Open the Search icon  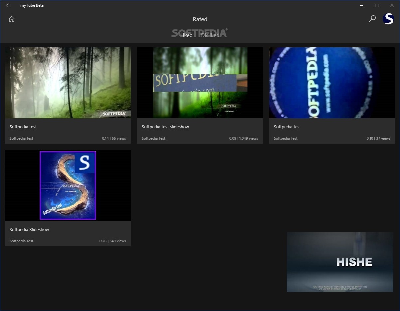(372, 19)
